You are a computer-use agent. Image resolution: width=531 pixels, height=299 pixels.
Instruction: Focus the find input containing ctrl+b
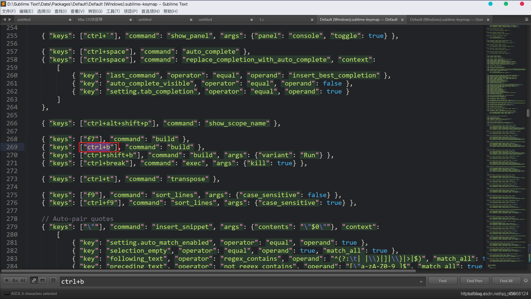coord(242,282)
